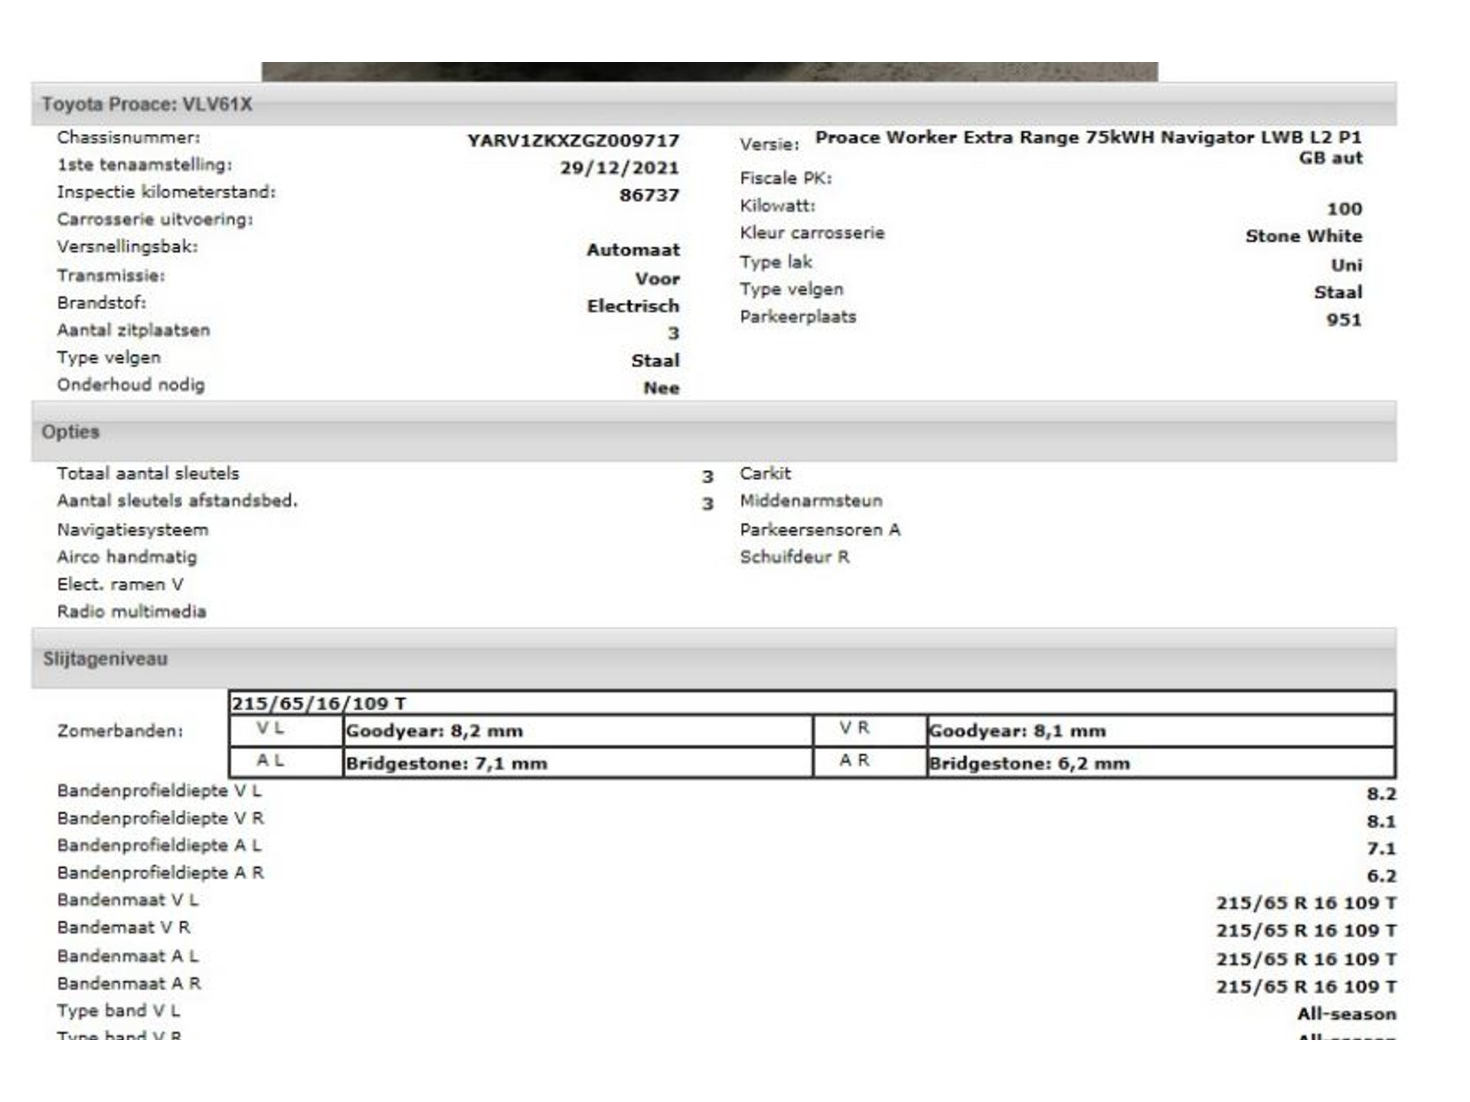Click Bandenprofieldiepte A L value 7.1
1470x1102 pixels.
1381,849
